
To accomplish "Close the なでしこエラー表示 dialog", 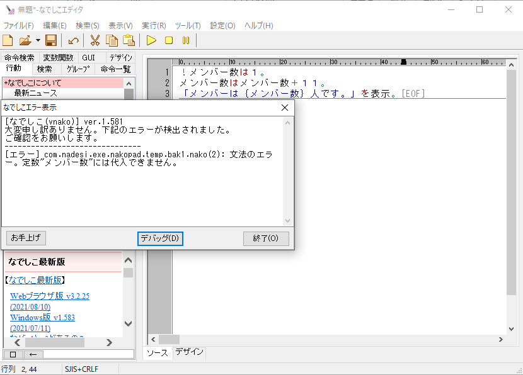I will click(x=284, y=108).
